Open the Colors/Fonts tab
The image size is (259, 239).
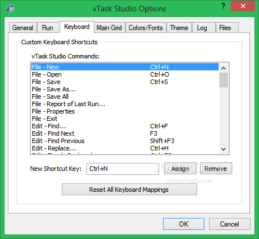coord(145,28)
